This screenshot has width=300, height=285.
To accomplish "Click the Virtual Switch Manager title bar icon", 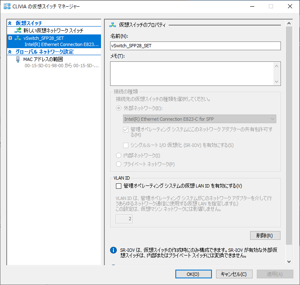I will (x=7, y=6).
